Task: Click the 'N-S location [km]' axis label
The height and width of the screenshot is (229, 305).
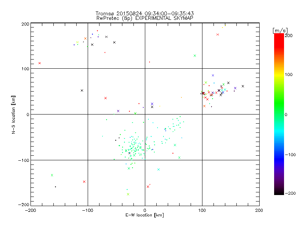Action: [x=13, y=115]
